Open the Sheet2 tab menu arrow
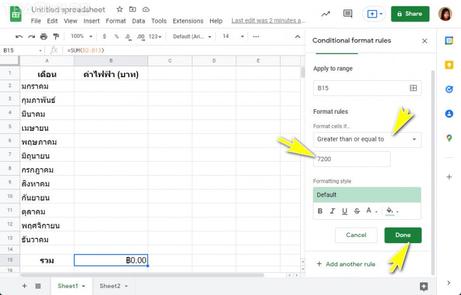 126,286
